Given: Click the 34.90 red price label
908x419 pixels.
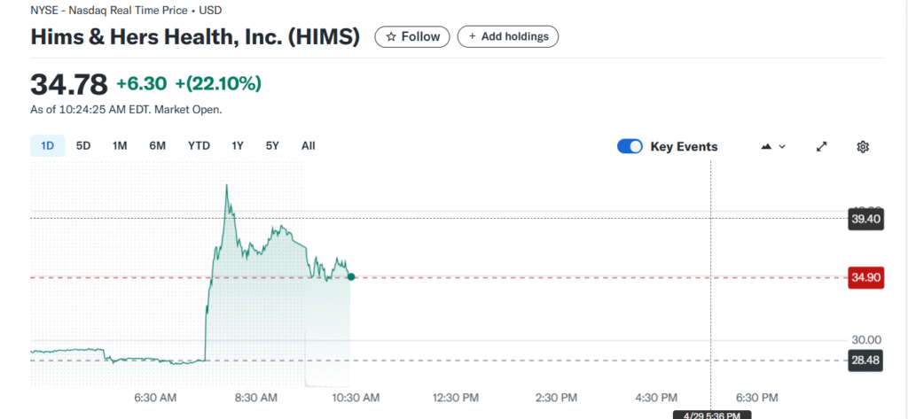Looking at the screenshot, I should click(x=865, y=278).
